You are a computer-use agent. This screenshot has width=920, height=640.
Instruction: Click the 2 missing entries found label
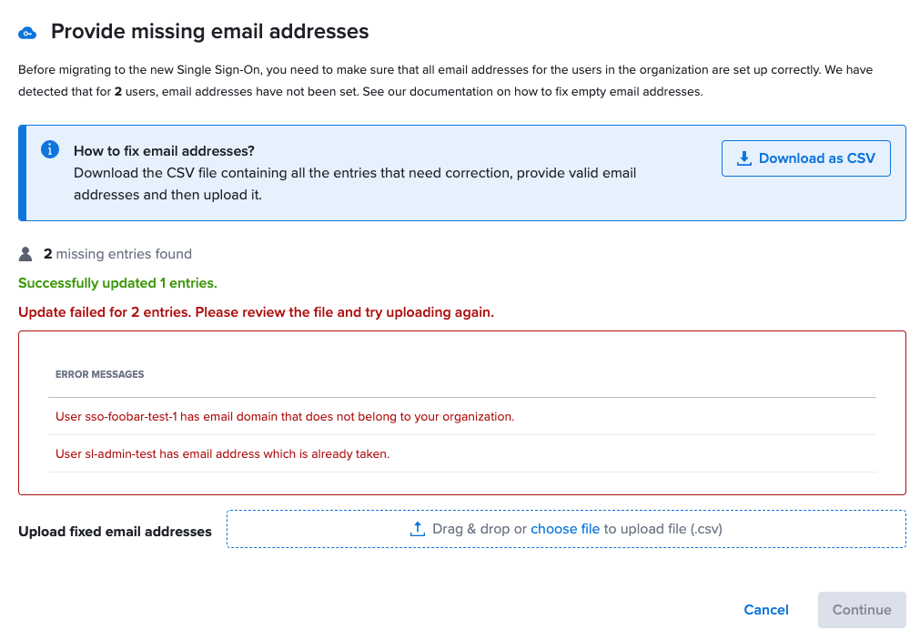tap(116, 254)
